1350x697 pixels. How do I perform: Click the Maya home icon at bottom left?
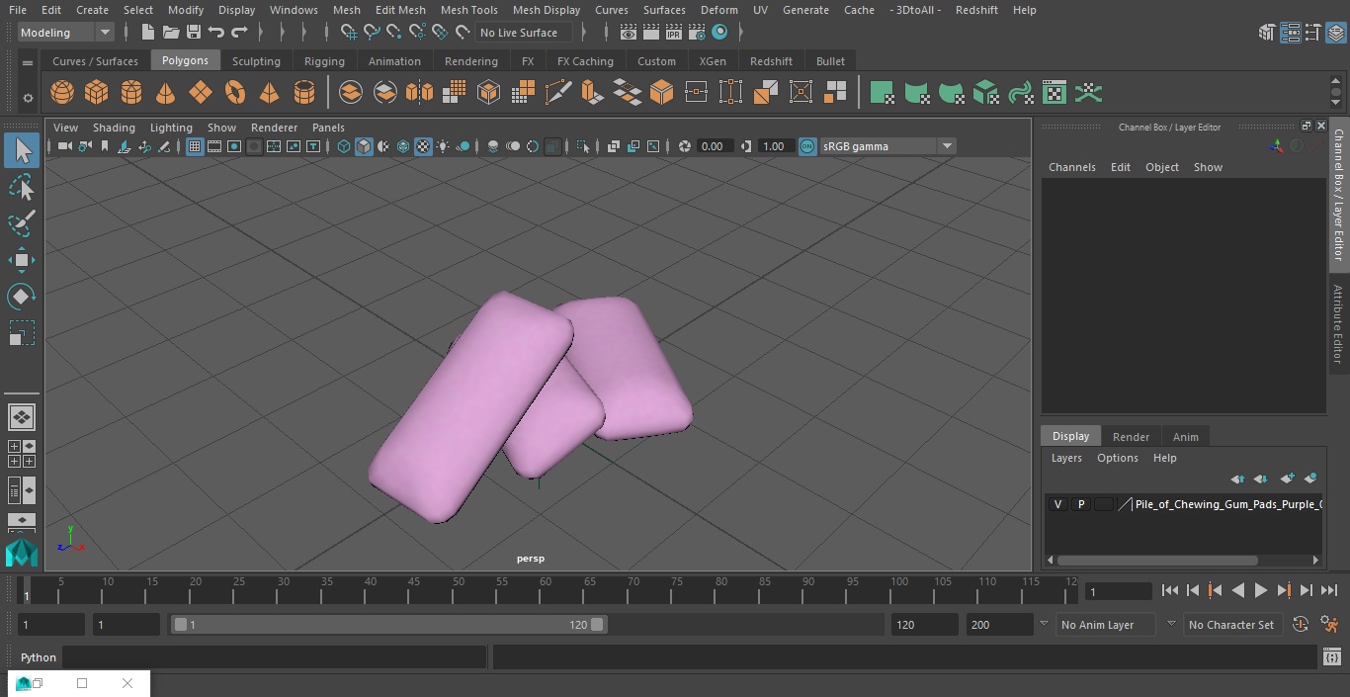(22, 553)
